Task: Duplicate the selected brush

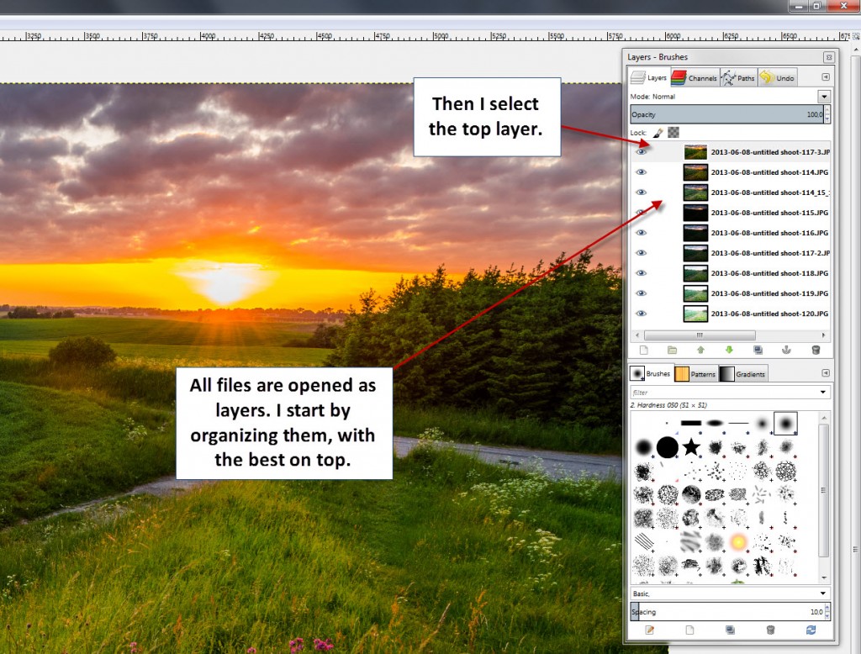Action: coord(730,630)
